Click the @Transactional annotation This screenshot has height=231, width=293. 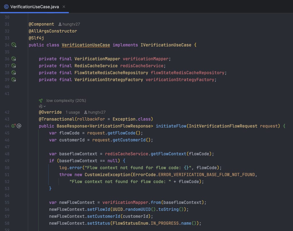tap(56, 119)
